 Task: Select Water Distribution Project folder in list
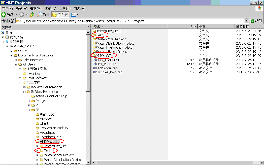tap(113, 43)
